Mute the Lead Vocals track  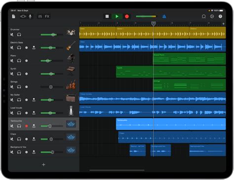pos(12,113)
